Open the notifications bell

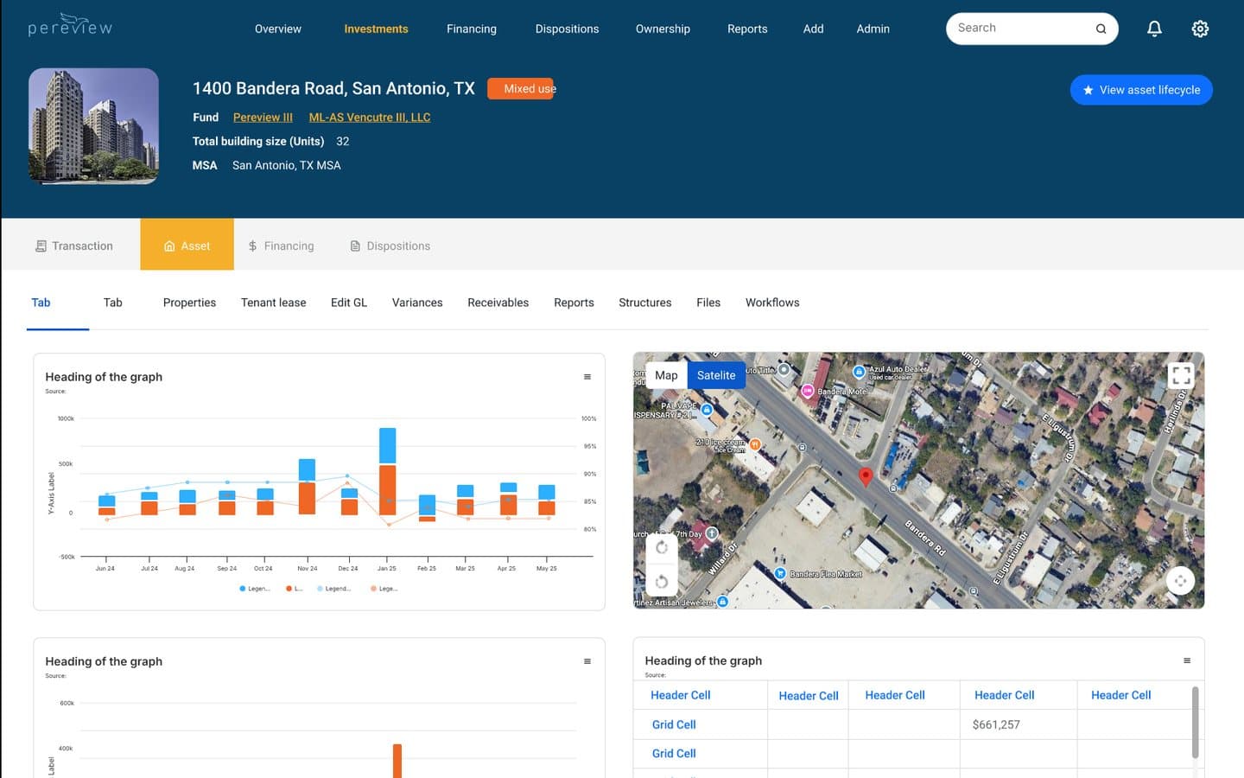point(1154,29)
